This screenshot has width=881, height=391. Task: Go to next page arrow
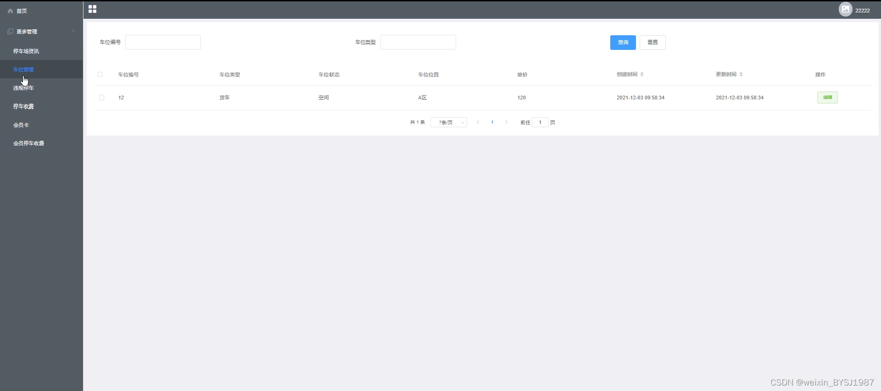(x=506, y=122)
